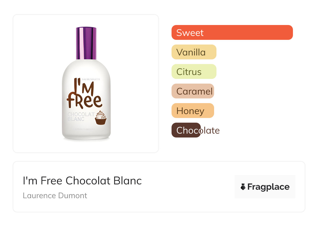This screenshot has height=225, width=318.
Task: Click the Citrus accord bar
Action: pyautogui.click(x=194, y=72)
